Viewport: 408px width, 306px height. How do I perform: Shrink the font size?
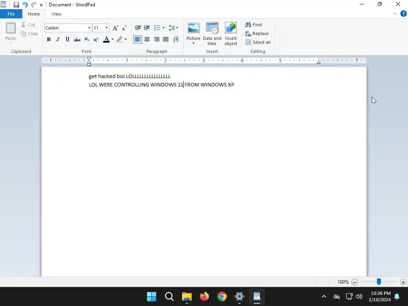(124, 28)
